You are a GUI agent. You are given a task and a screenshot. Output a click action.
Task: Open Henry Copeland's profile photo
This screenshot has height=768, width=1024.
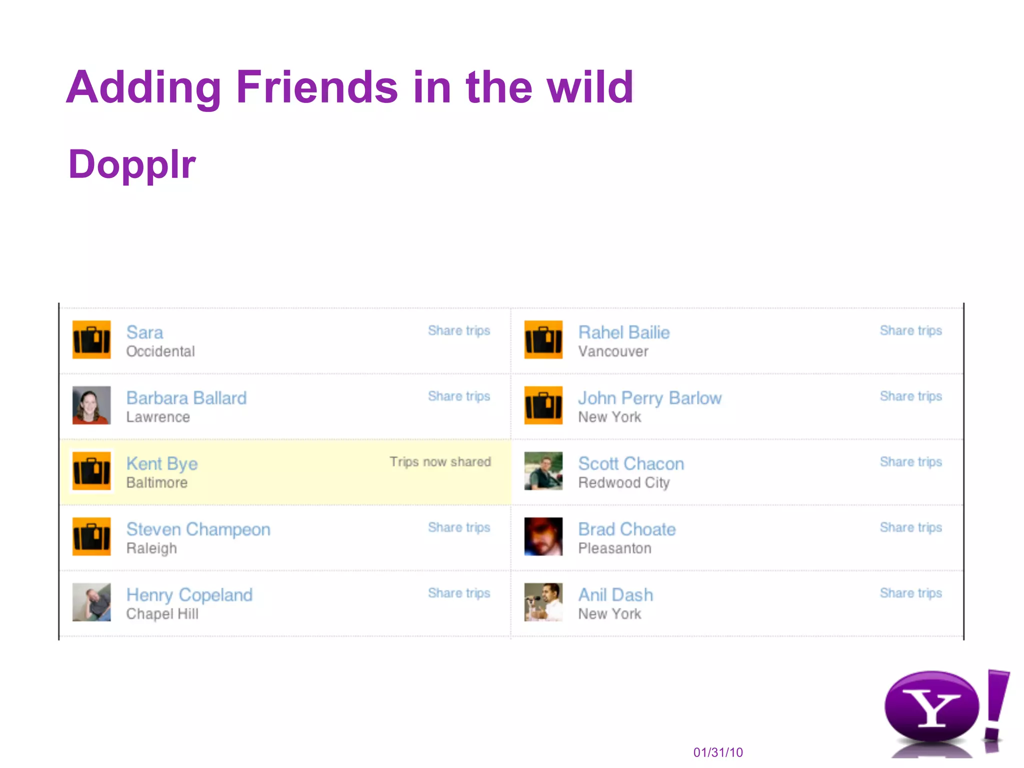[91, 602]
